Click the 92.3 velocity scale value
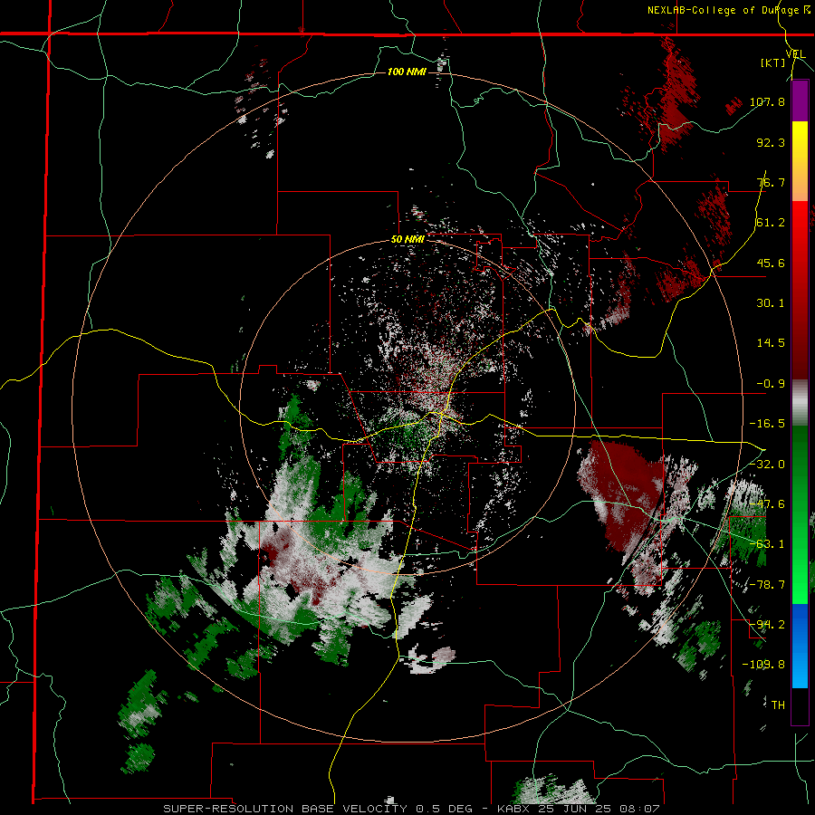Viewport: 815px width, 815px height. click(x=771, y=142)
